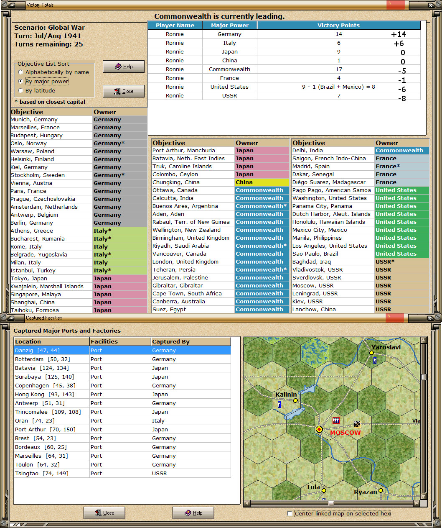Click the Moscow capital diamond marker

319,429
